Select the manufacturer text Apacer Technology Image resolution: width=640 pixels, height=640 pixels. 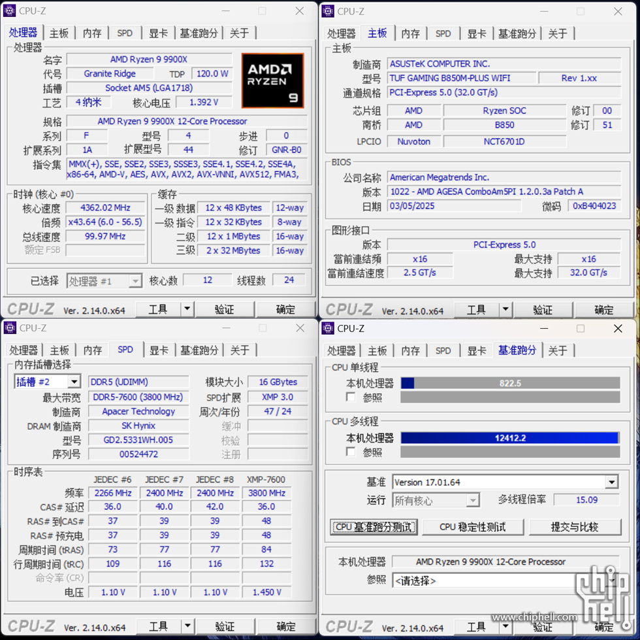138,411
